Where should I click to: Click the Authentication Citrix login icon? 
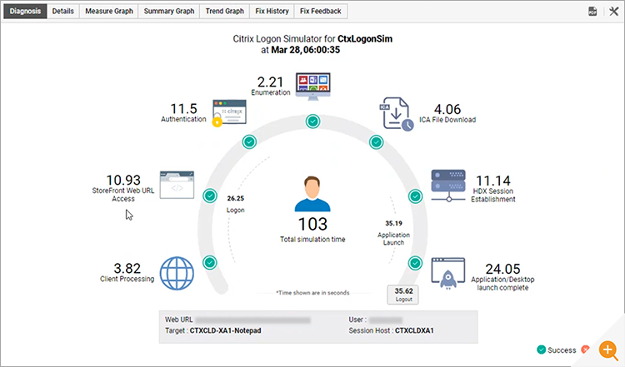pyautogui.click(x=229, y=113)
